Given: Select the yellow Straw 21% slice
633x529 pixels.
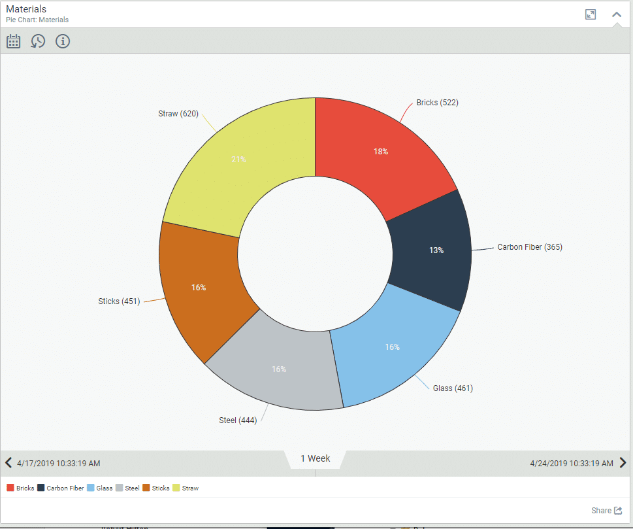Looking at the screenshot, I should click(x=239, y=160).
